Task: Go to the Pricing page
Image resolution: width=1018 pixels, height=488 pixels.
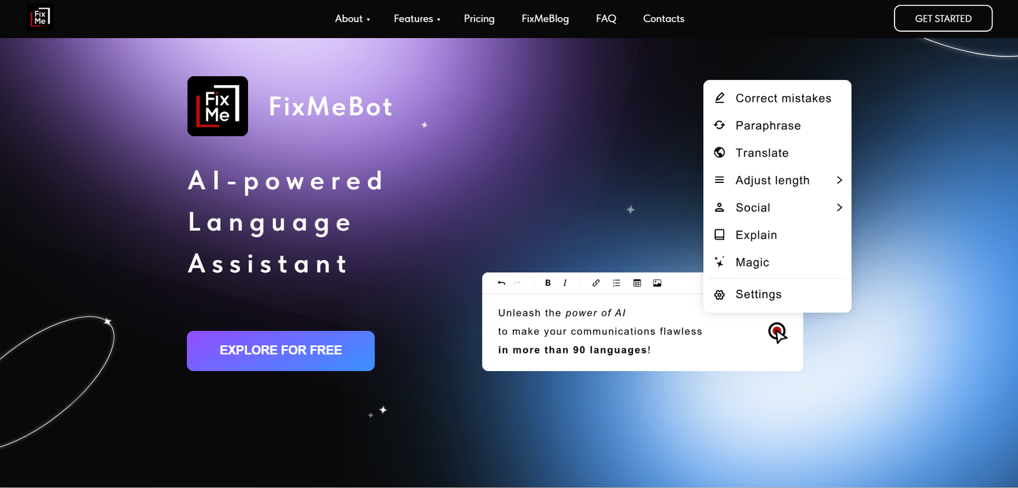Action: click(x=479, y=18)
